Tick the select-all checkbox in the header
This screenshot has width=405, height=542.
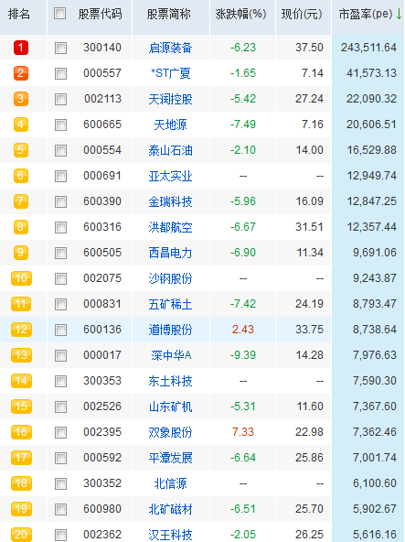point(60,14)
